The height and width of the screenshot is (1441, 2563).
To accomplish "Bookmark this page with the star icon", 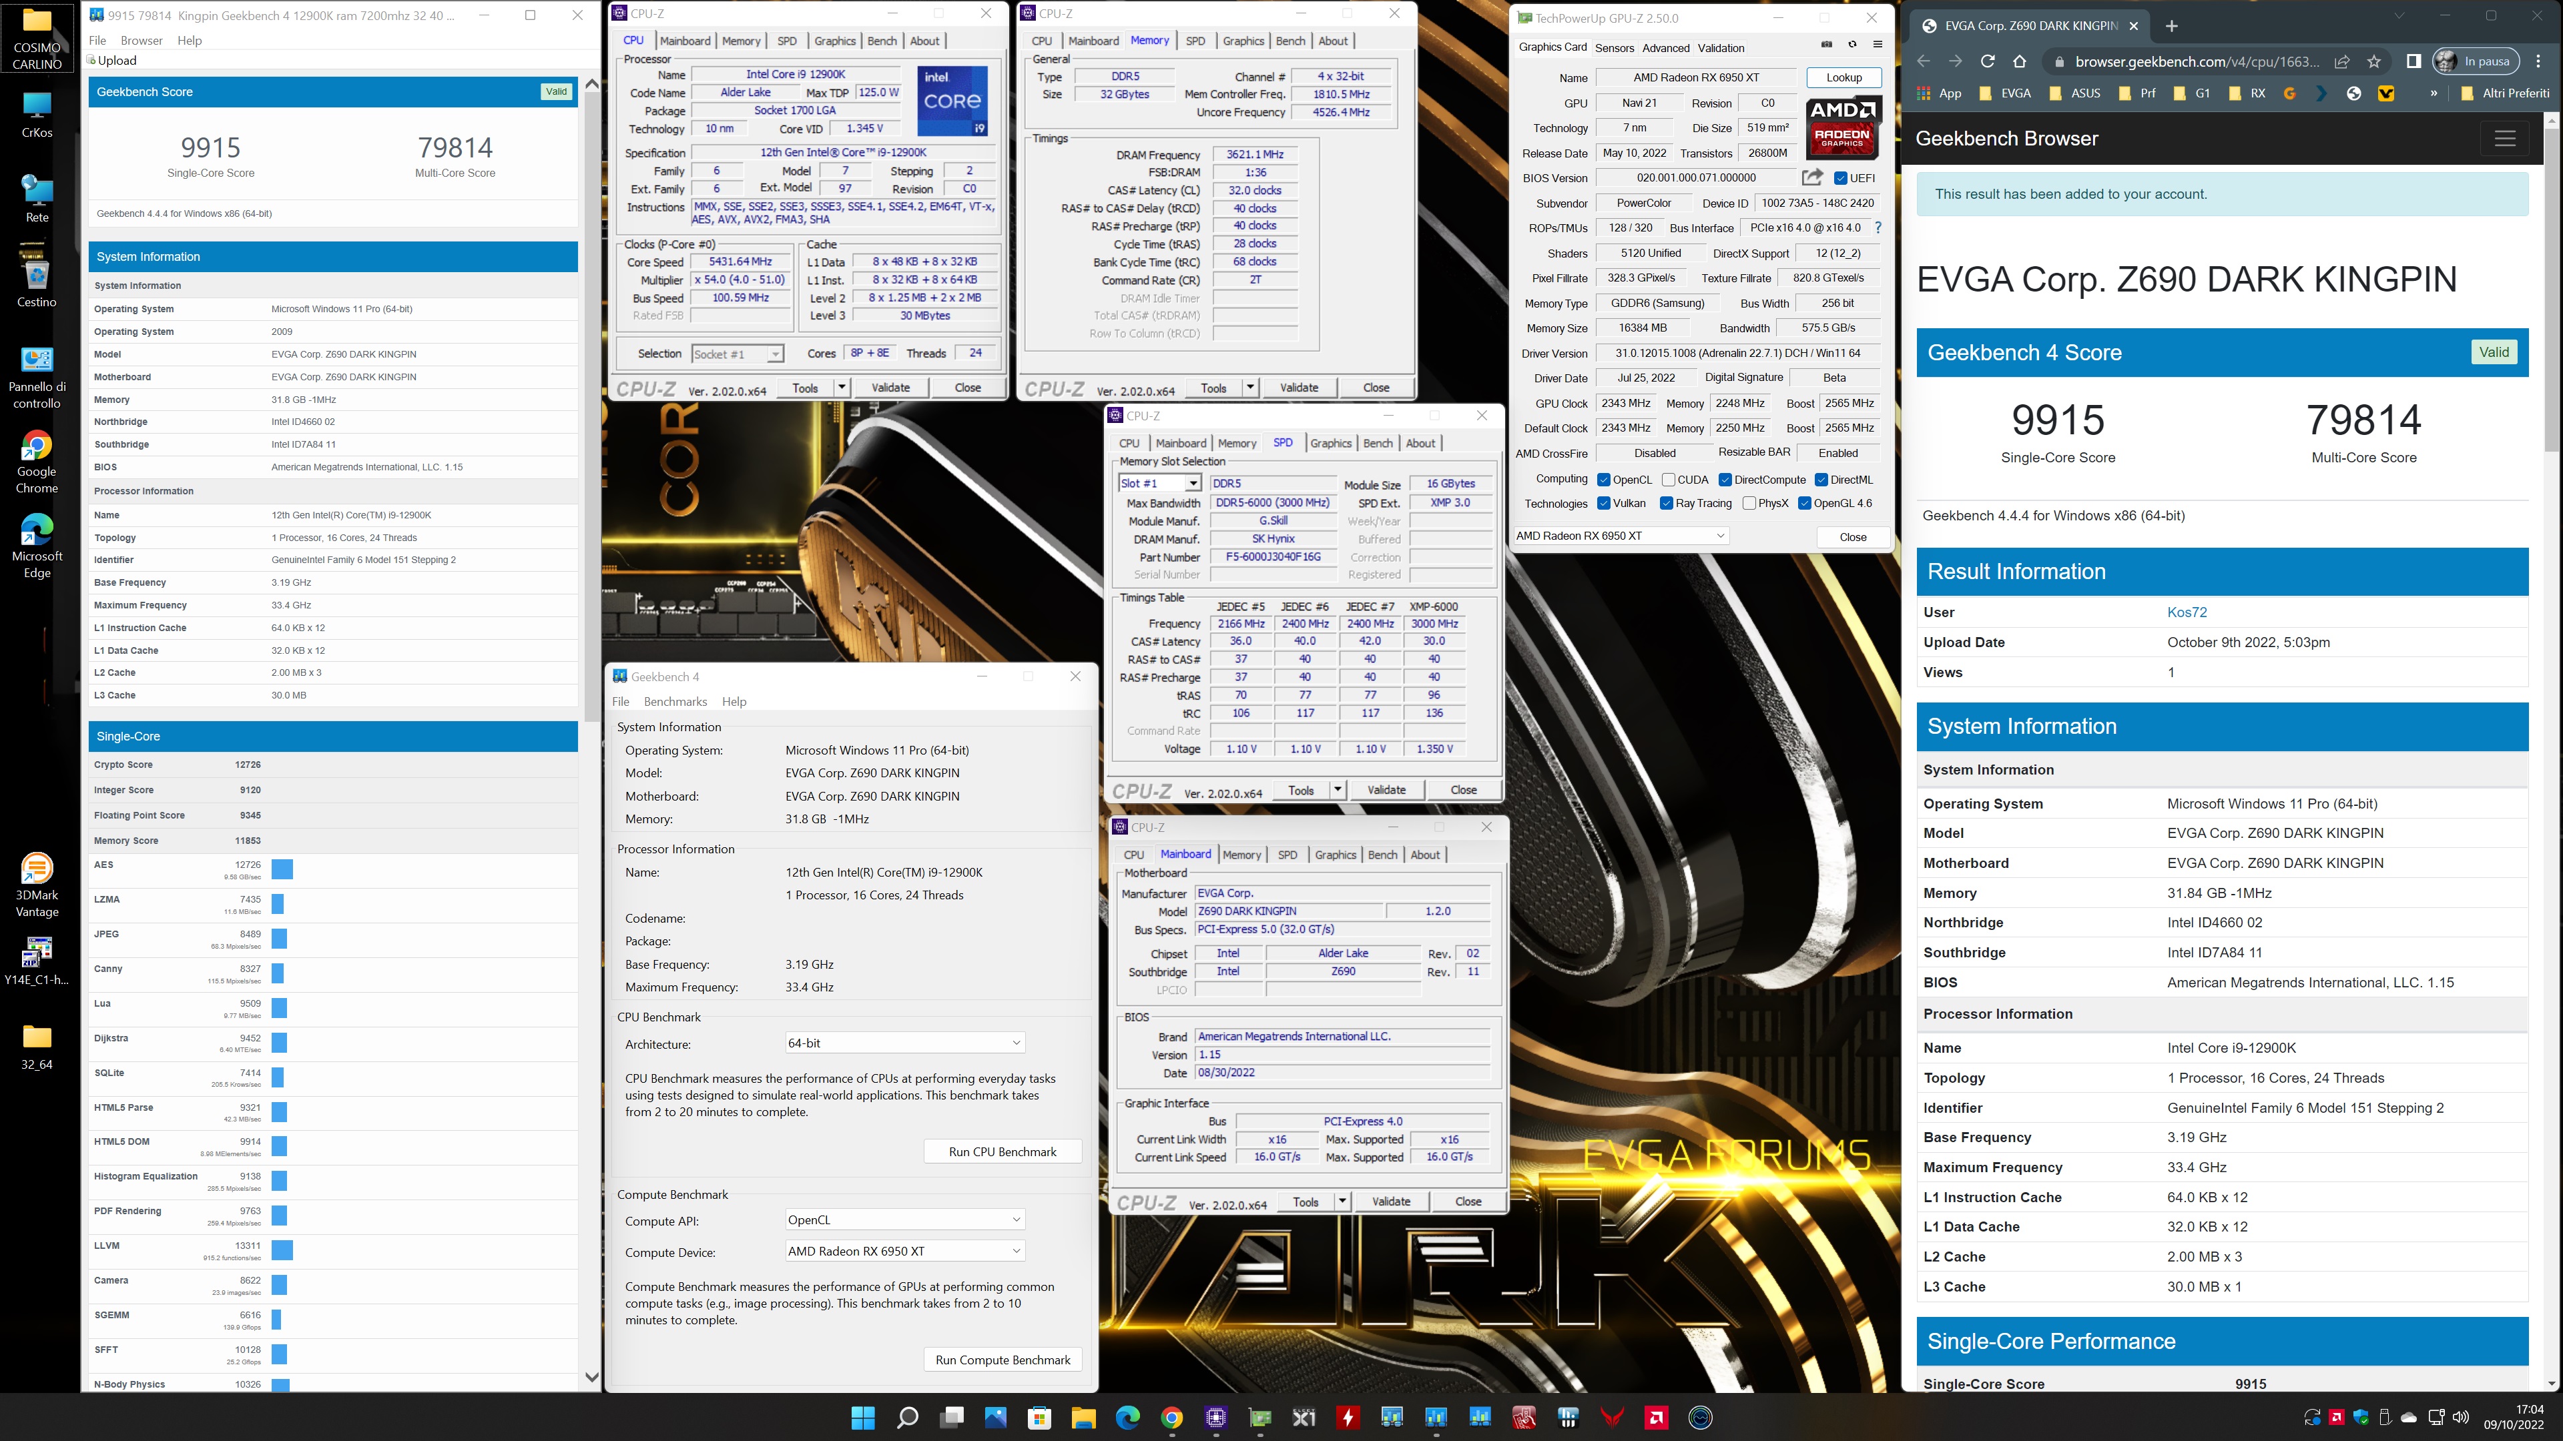I will (2374, 61).
